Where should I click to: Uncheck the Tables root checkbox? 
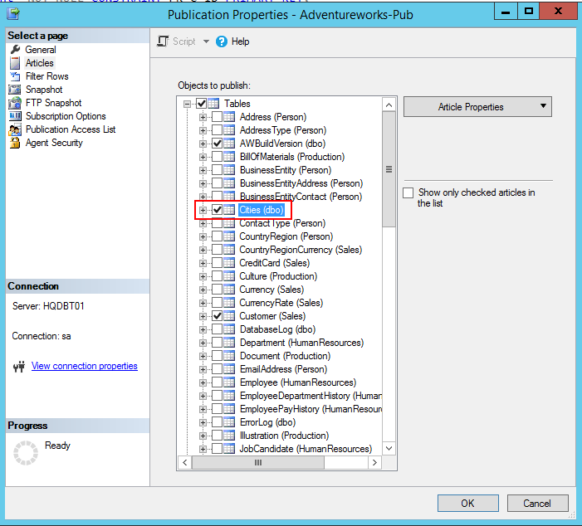tap(202, 104)
